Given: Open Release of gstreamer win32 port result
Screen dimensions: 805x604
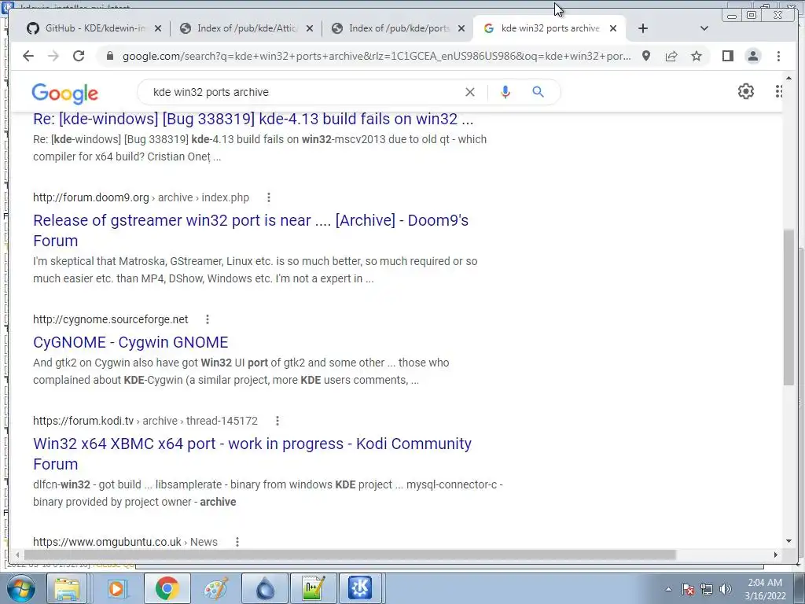Looking at the screenshot, I should (251, 230).
